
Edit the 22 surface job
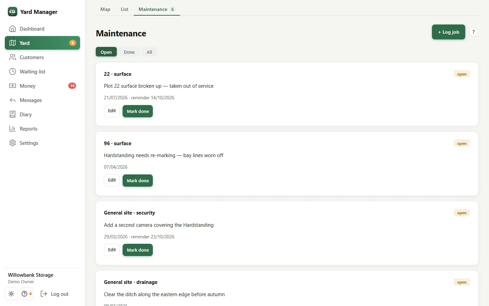tap(112, 111)
